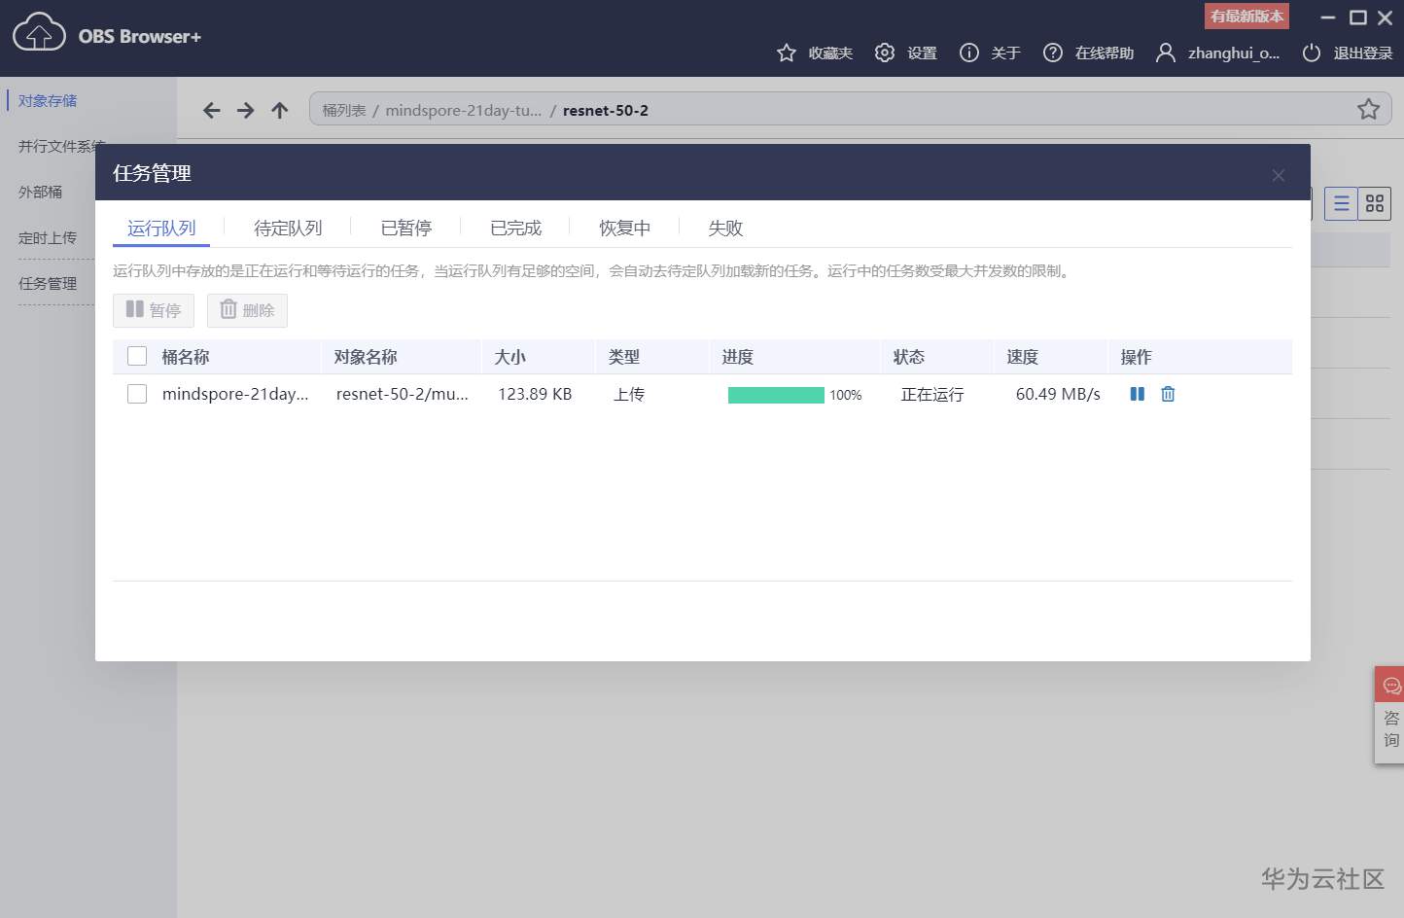The image size is (1404, 918).
Task: Click the 进度 column header
Action: 738,357
